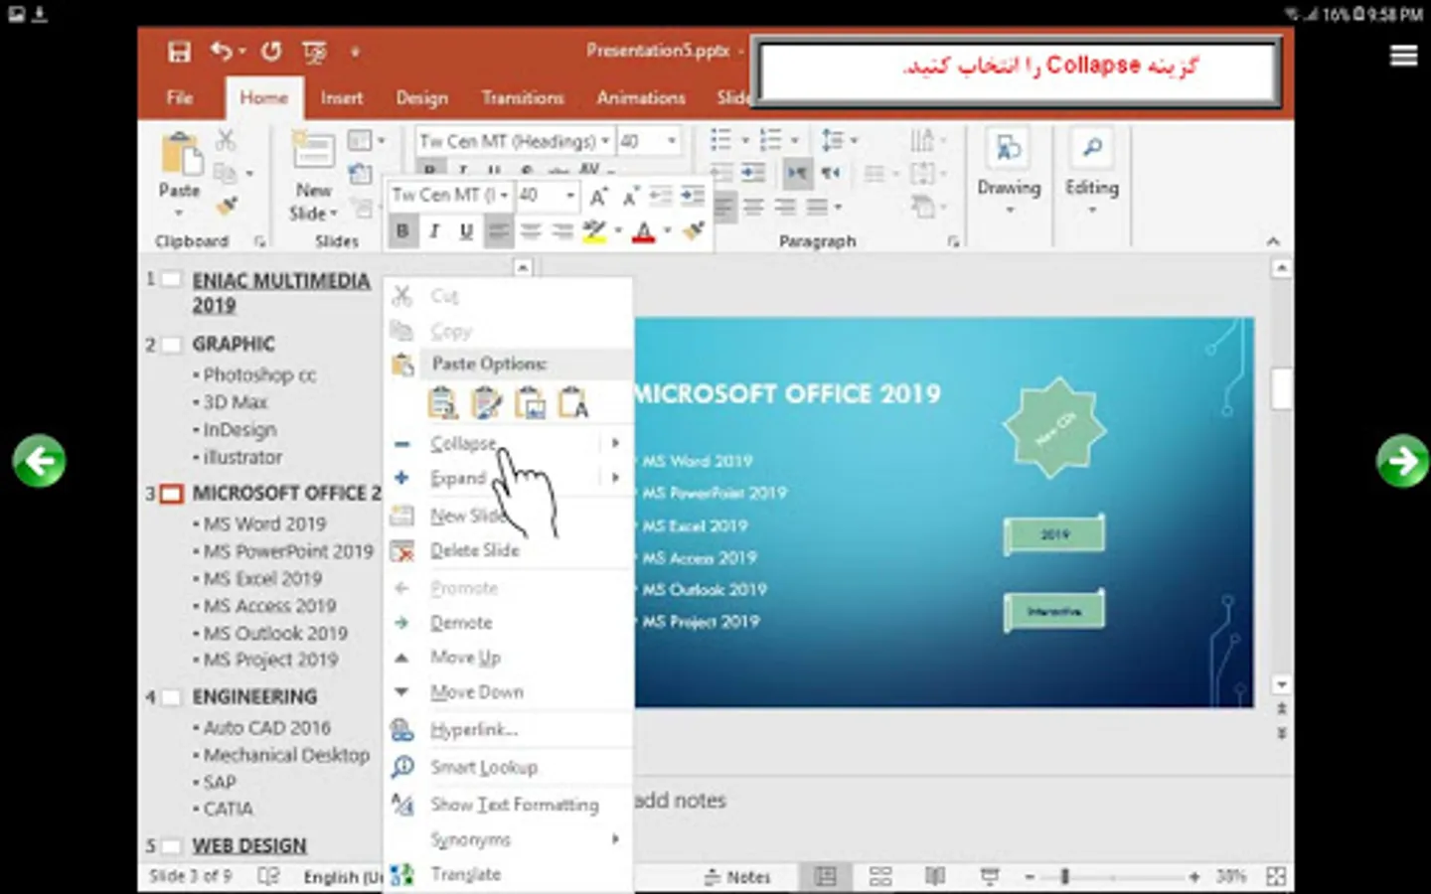Click Notes button in status bar
Screen dimensions: 1431x894
click(737, 877)
